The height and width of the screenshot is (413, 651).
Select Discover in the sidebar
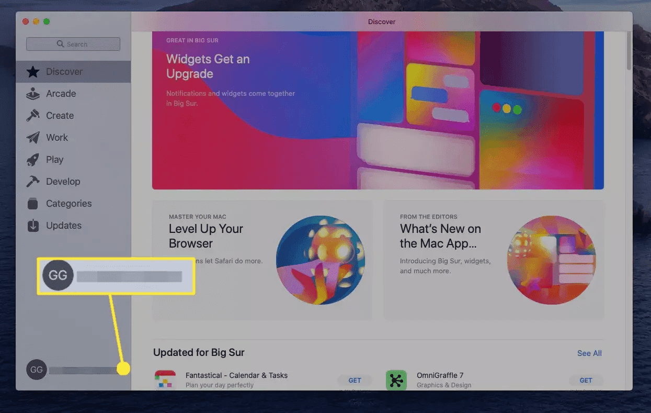coord(73,72)
